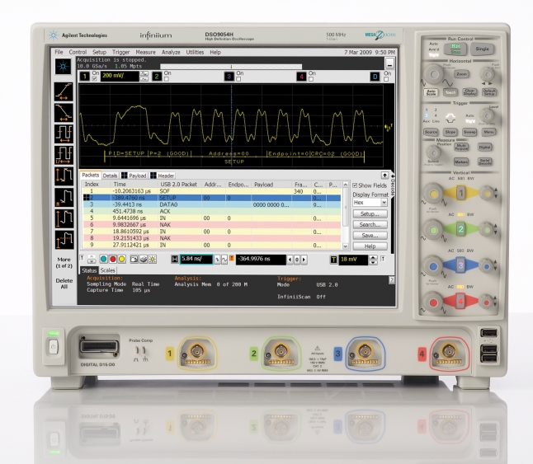This screenshot has height=464, width=533.
Task: Click the horizontal scale 5.84 ns/ field
Action: (x=196, y=260)
